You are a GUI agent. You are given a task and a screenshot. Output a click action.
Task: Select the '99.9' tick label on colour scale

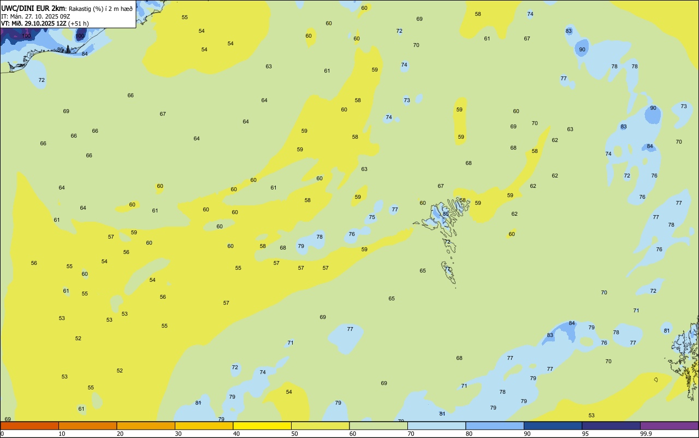point(646,434)
